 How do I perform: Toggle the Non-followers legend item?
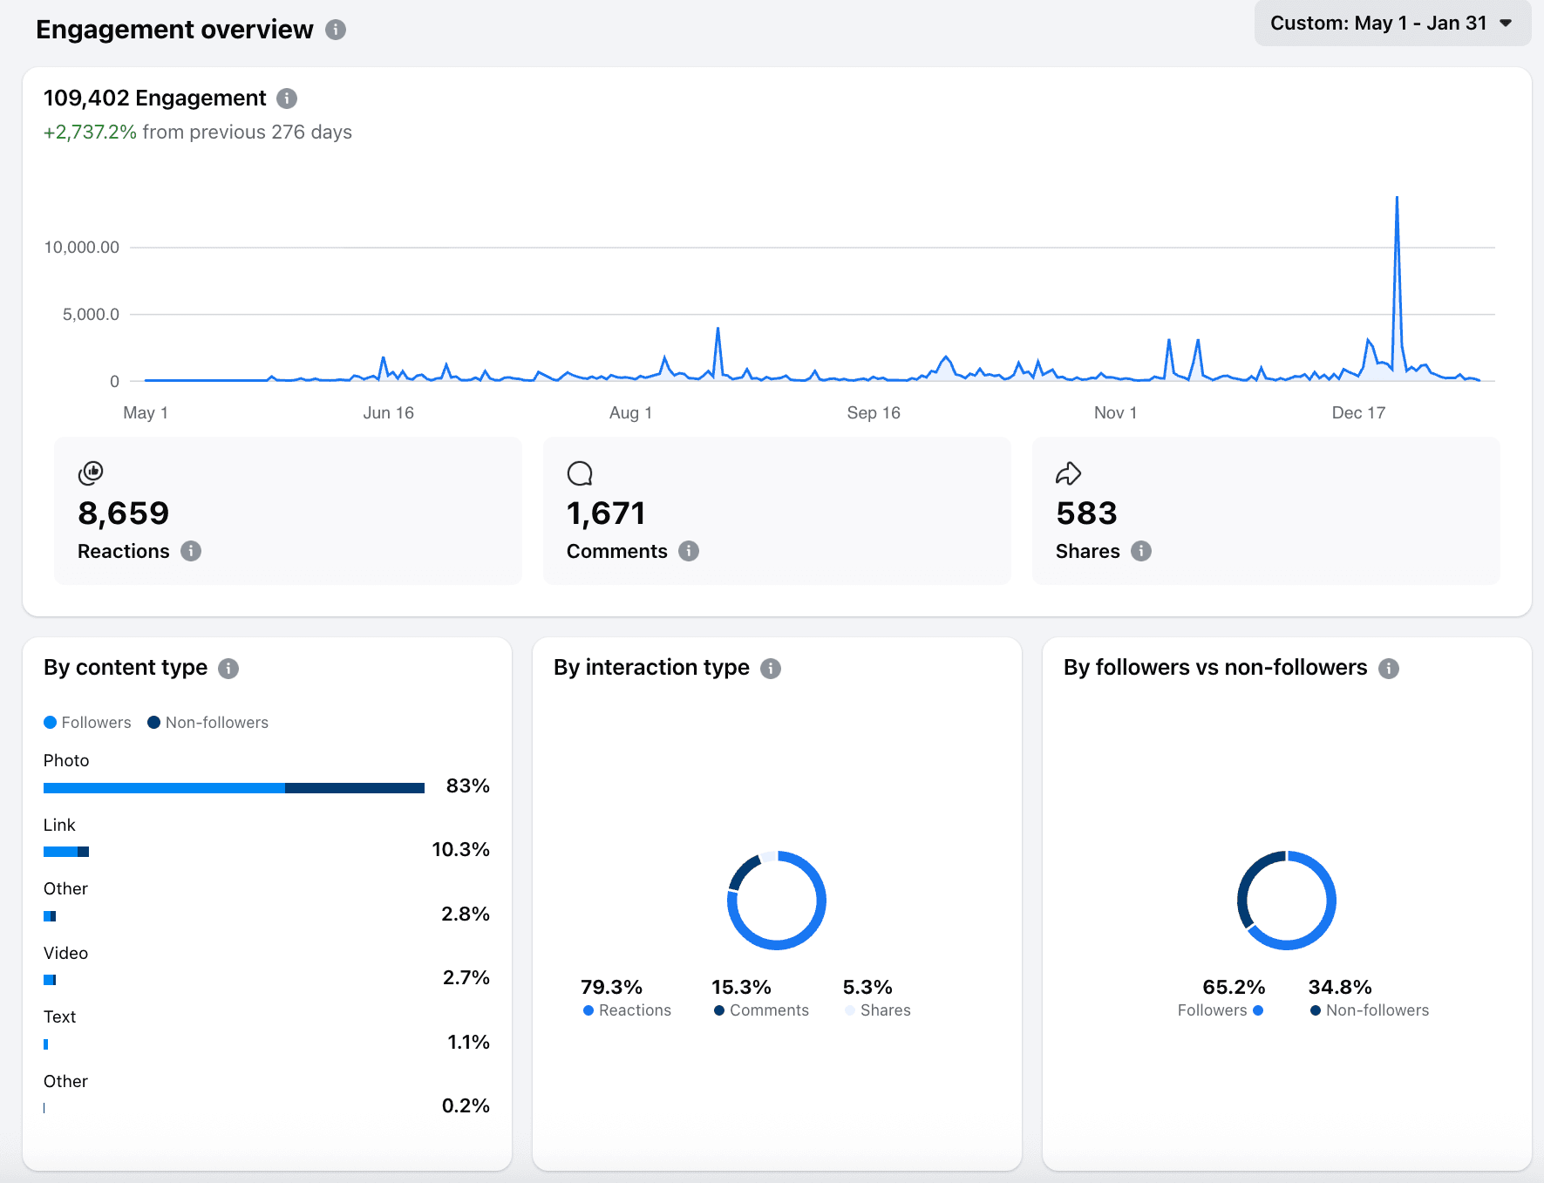click(207, 722)
